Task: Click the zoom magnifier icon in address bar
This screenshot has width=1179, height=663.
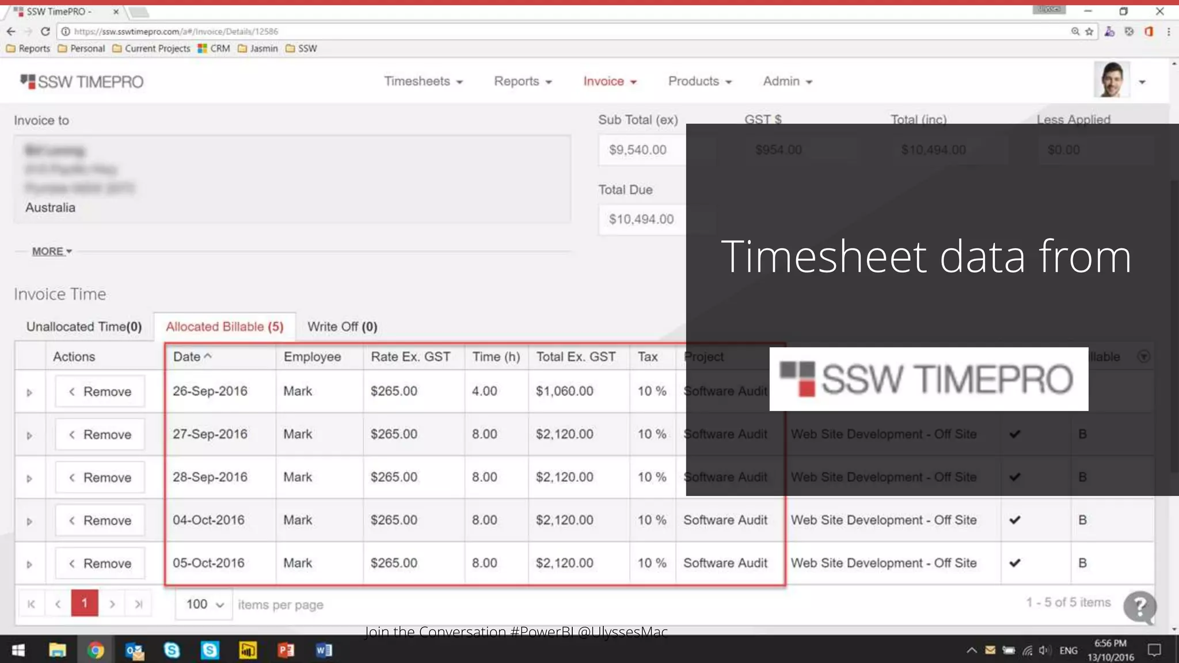Action: 1075,32
